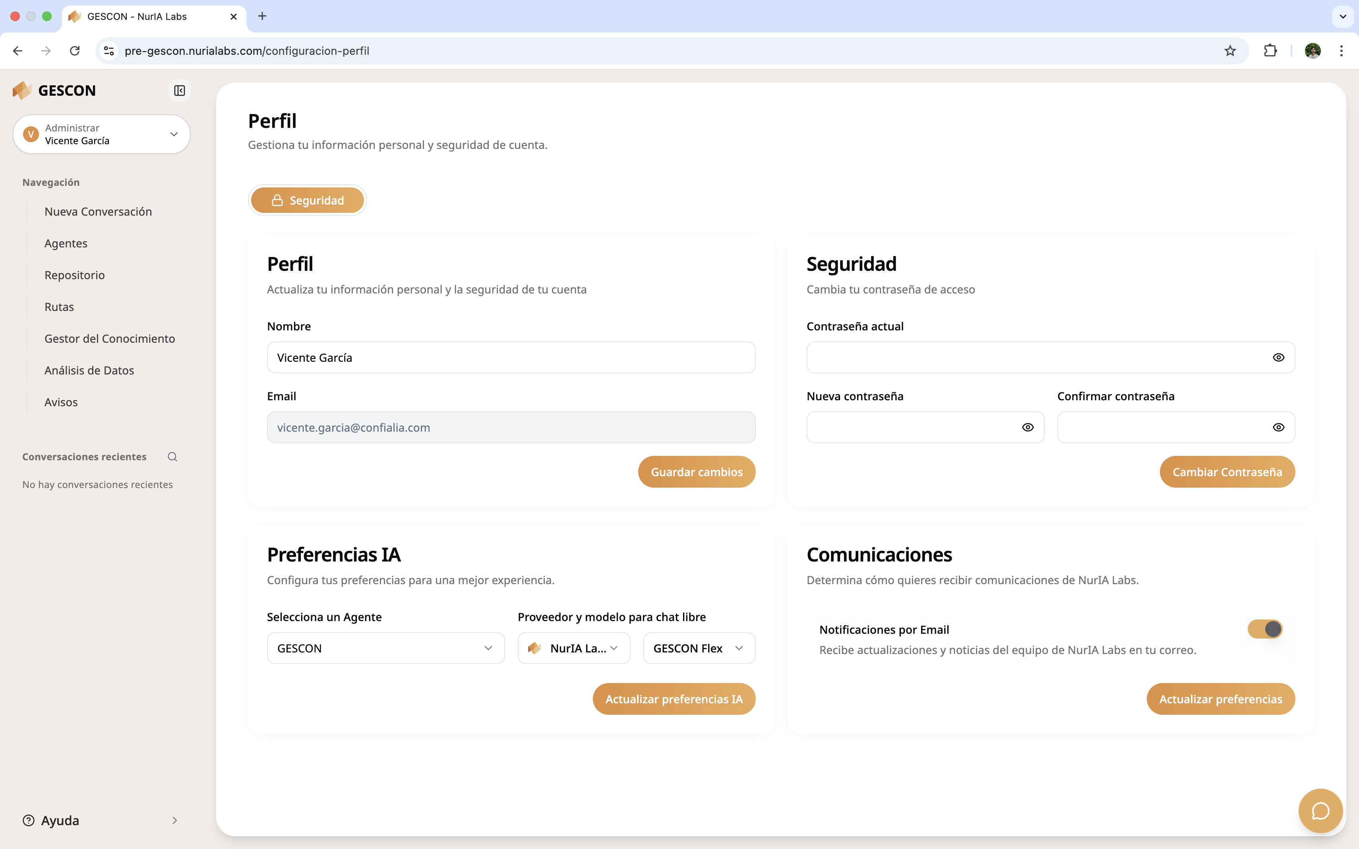Expand the GESCON Flex model dropdown
The image size is (1359, 849).
point(698,648)
